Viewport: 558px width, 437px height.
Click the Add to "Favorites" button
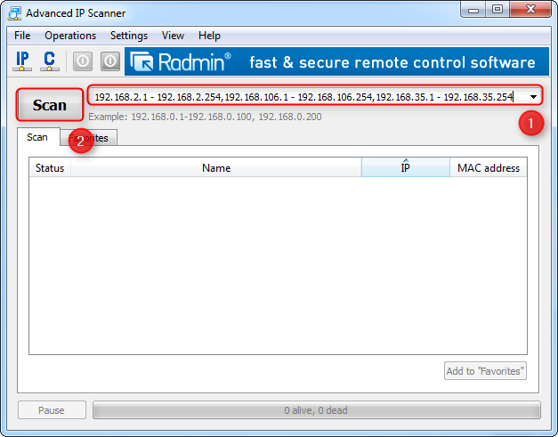tap(485, 371)
